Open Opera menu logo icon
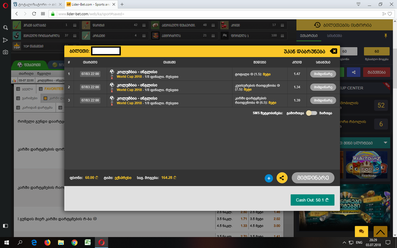The image size is (397, 248). [5, 5]
